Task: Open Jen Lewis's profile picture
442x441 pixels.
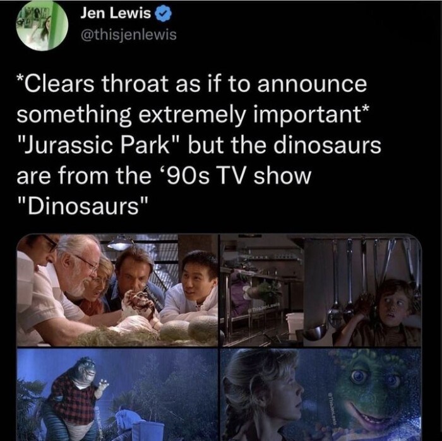Action: (x=42, y=25)
